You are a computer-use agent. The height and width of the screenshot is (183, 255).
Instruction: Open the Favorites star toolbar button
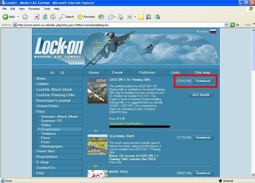tap(86, 17)
